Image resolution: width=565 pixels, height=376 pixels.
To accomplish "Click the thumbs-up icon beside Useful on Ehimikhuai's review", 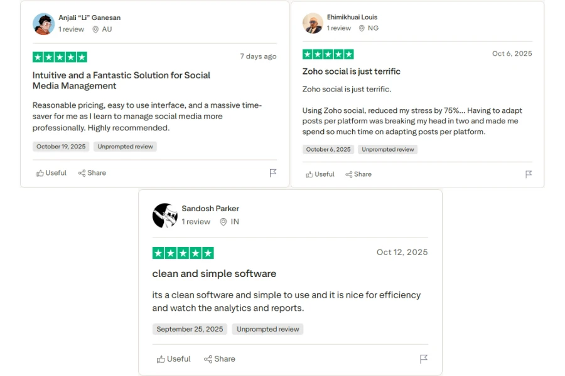I will (309, 174).
